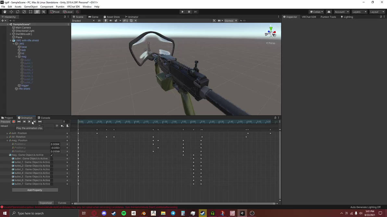Toggle the mag Game Object Is Active checkbox
This screenshot has height=217, width=387.
[51, 155]
